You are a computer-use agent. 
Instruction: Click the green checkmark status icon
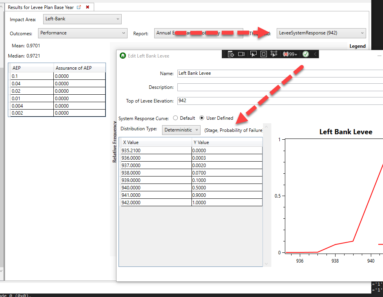[x=305, y=54]
